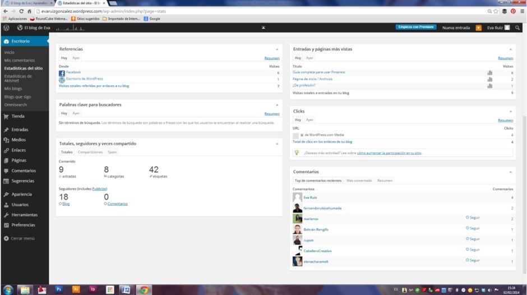
Task: Click the stats chart icon for Pinterest post
Action: [489, 72]
